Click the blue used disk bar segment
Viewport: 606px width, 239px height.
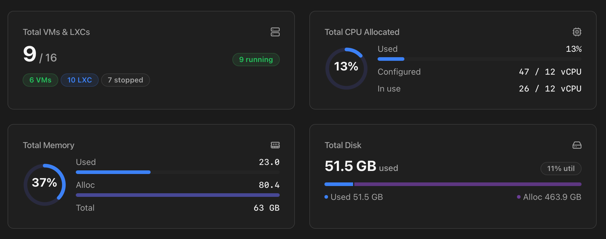pyautogui.click(x=339, y=184)
